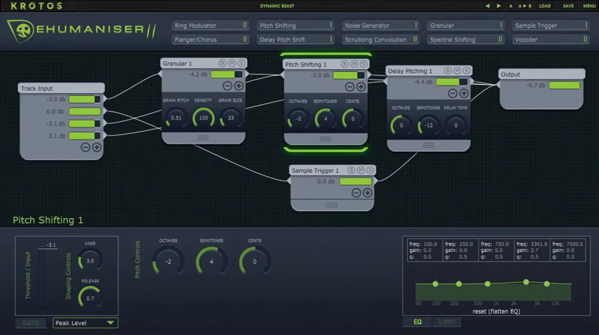This screenshot has width=599, height=335.
Task: Add a Pitch Shifting module
Action: pyautogui.click(x=296, y=25)
